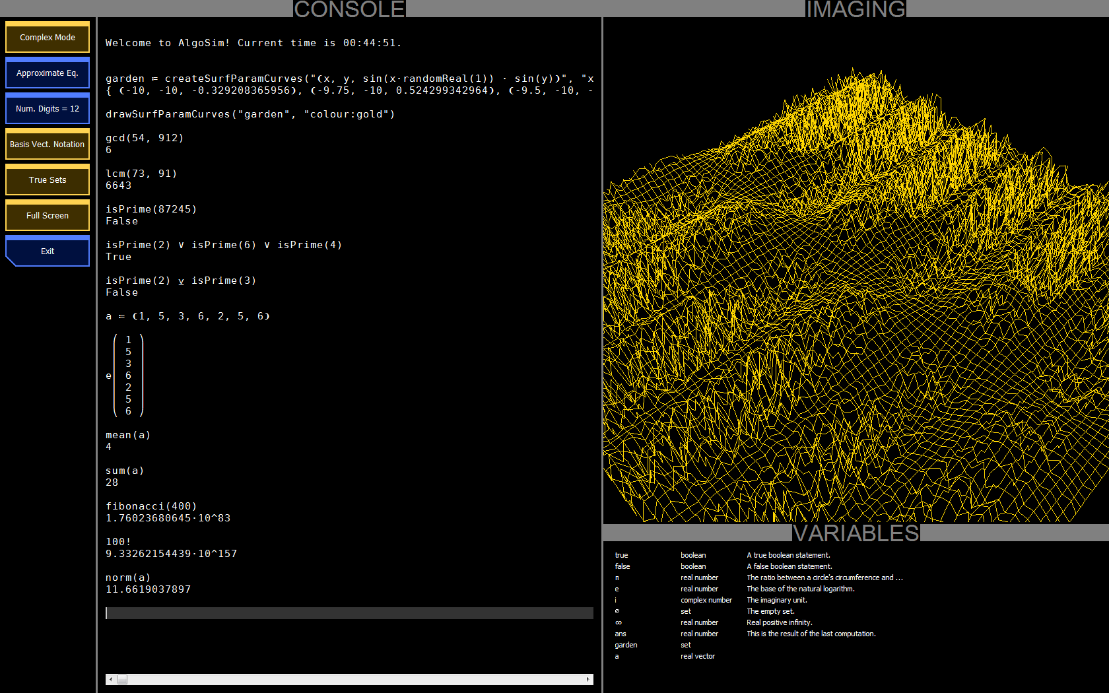Toggle the True Sets button

click(x=48, y=180)
